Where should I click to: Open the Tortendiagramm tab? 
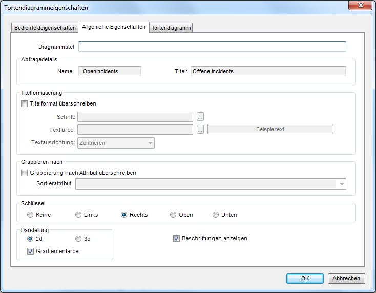click(171, 28)
